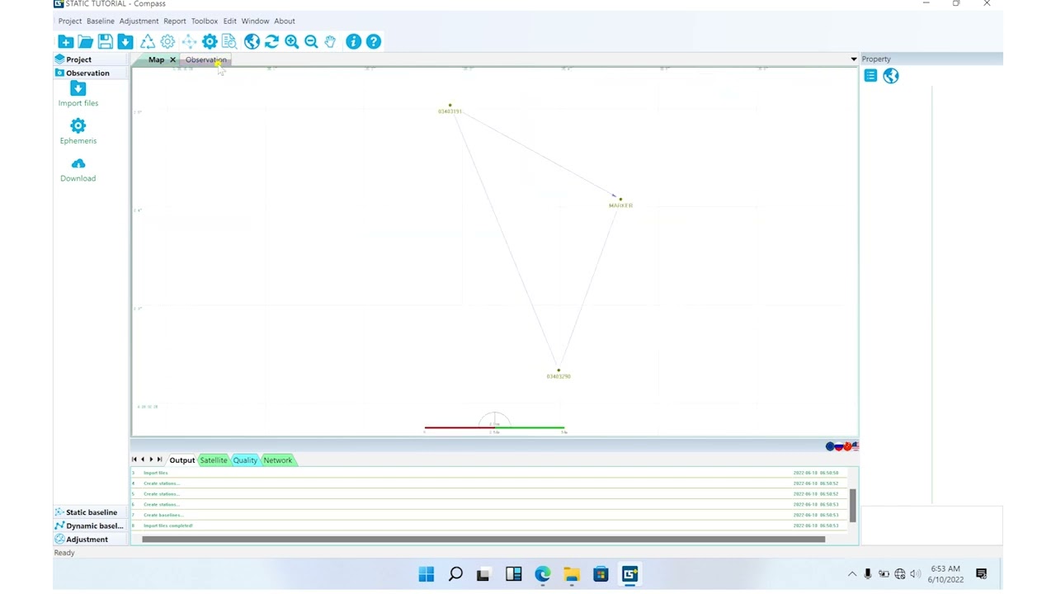Open File Explorer from the taskbar
Image resolution: width=1056 pixels, height=594 pixels.
pos(572,574)
